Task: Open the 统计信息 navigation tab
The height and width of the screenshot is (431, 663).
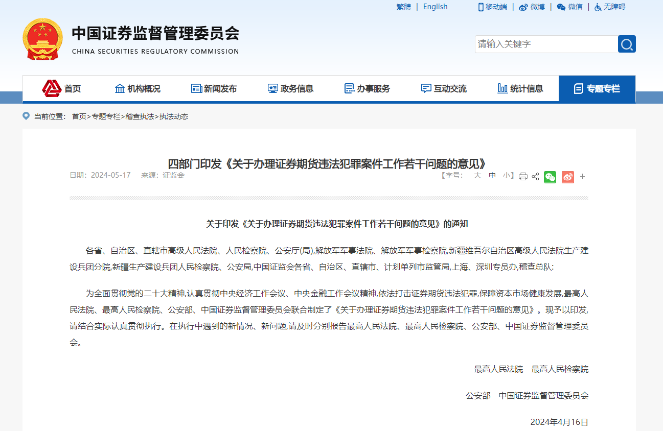Action: (x=520, y=89)
